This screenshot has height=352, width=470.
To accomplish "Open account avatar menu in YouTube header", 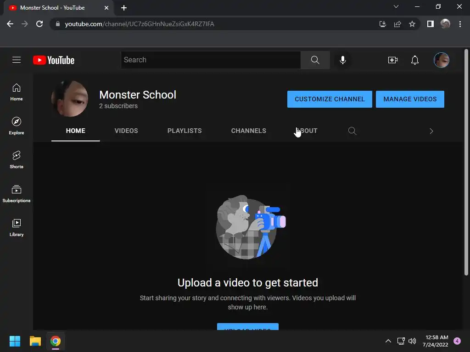I will click(441, 60).
